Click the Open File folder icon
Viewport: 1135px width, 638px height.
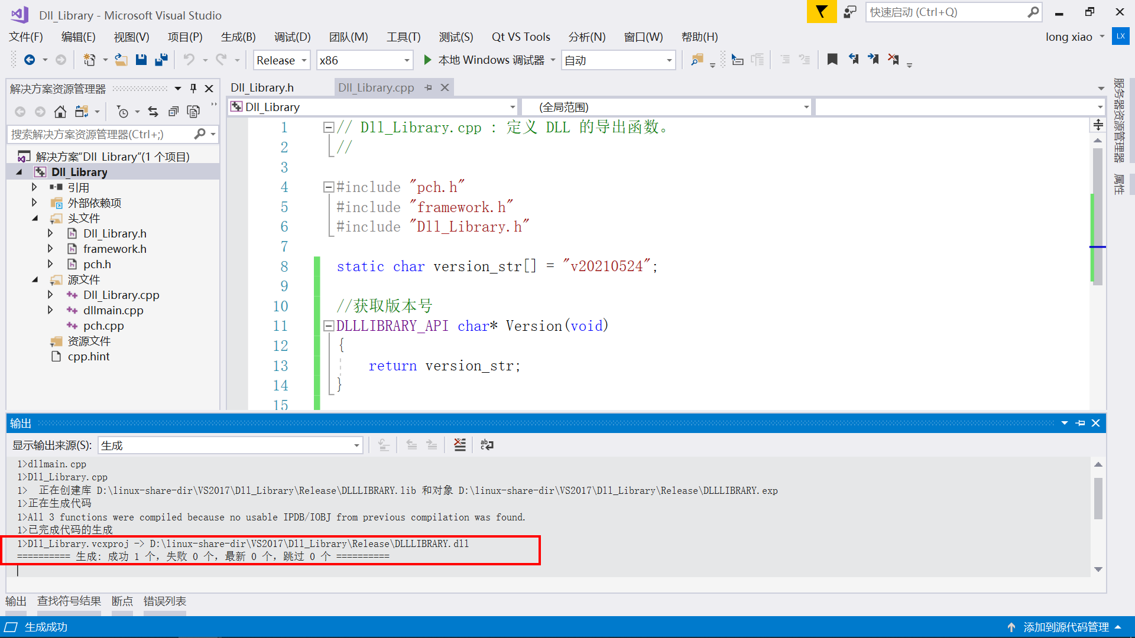[x=121, y=60]
